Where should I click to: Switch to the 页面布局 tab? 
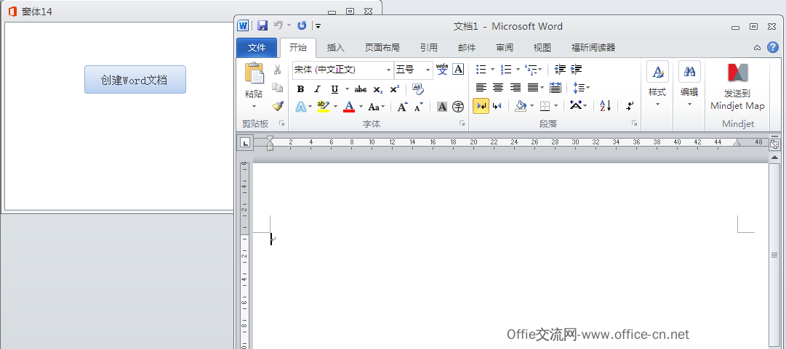click(382, 47)
